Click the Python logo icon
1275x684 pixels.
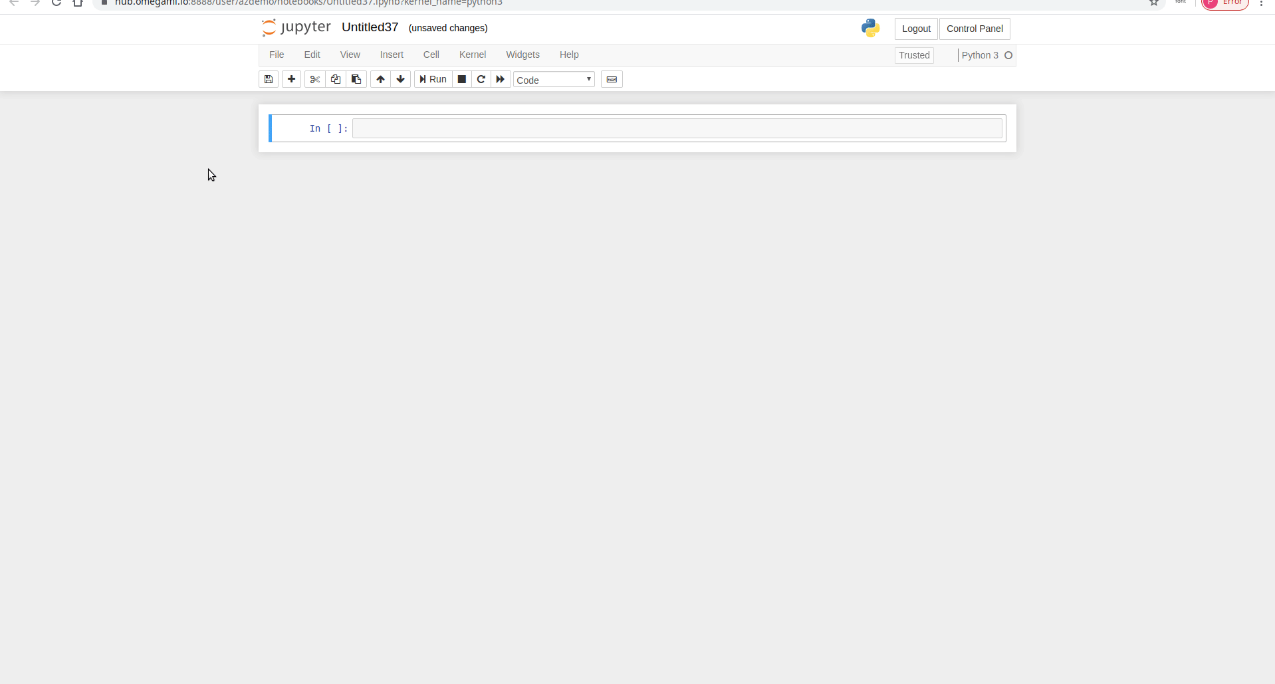click(x=870, y=28)
